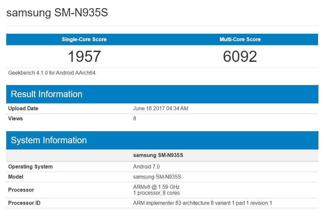Click the Android 7.0 value
Screen dimensions: 323x210
click(146, 166)
